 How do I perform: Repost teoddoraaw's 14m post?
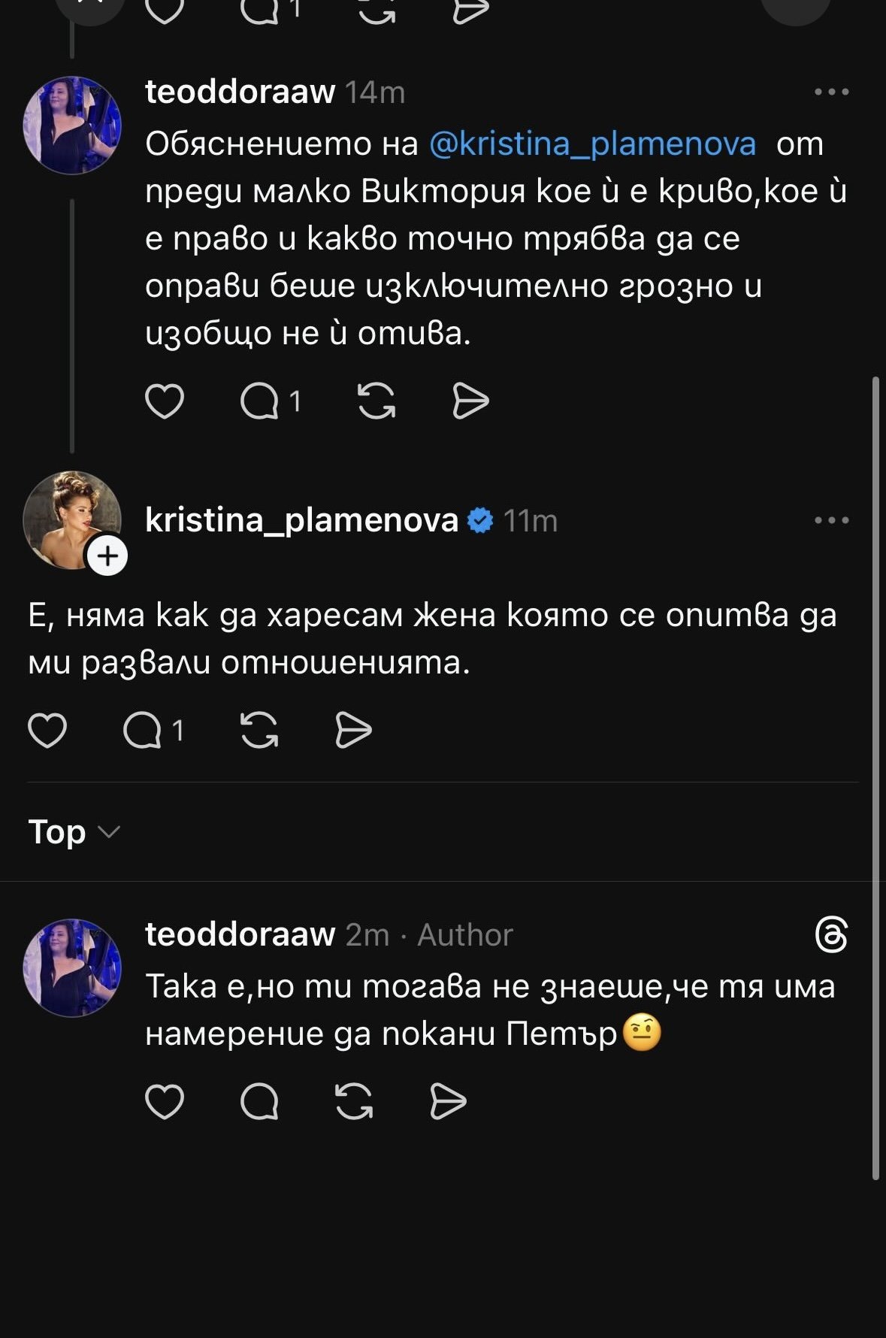(376, 401)
